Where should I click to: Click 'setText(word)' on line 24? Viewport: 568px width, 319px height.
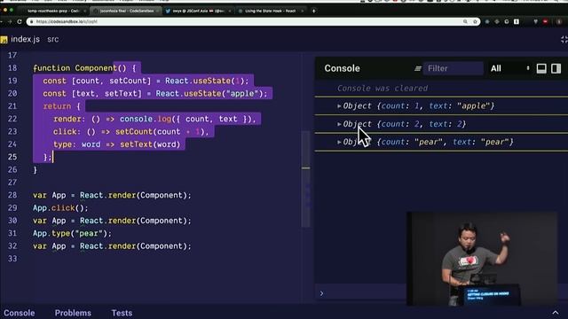tap(150, 144)
